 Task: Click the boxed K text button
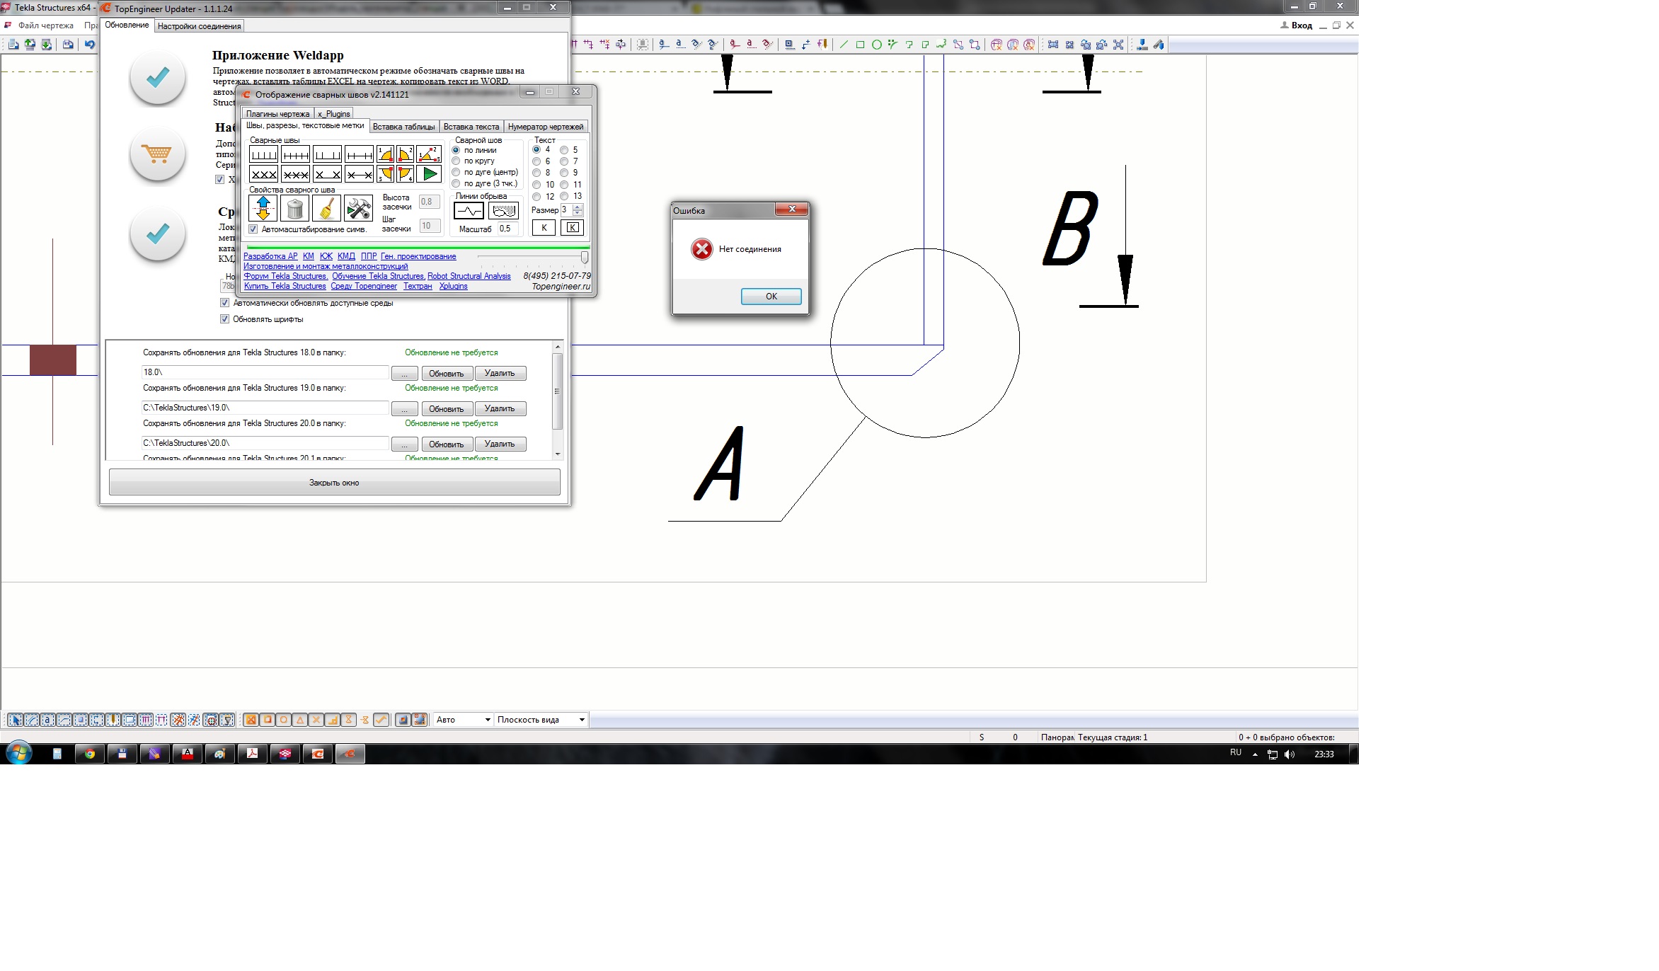[x=573, y=227]
